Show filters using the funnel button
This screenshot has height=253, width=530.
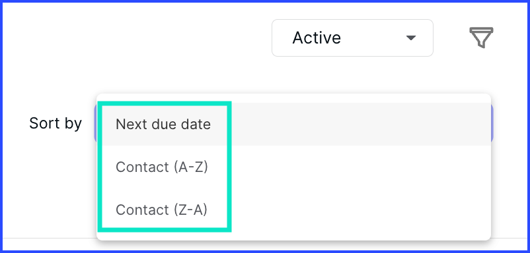[481, 38]
